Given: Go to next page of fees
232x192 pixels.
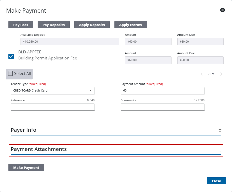Looking at the screenshot, I should (x=221, y=74).
